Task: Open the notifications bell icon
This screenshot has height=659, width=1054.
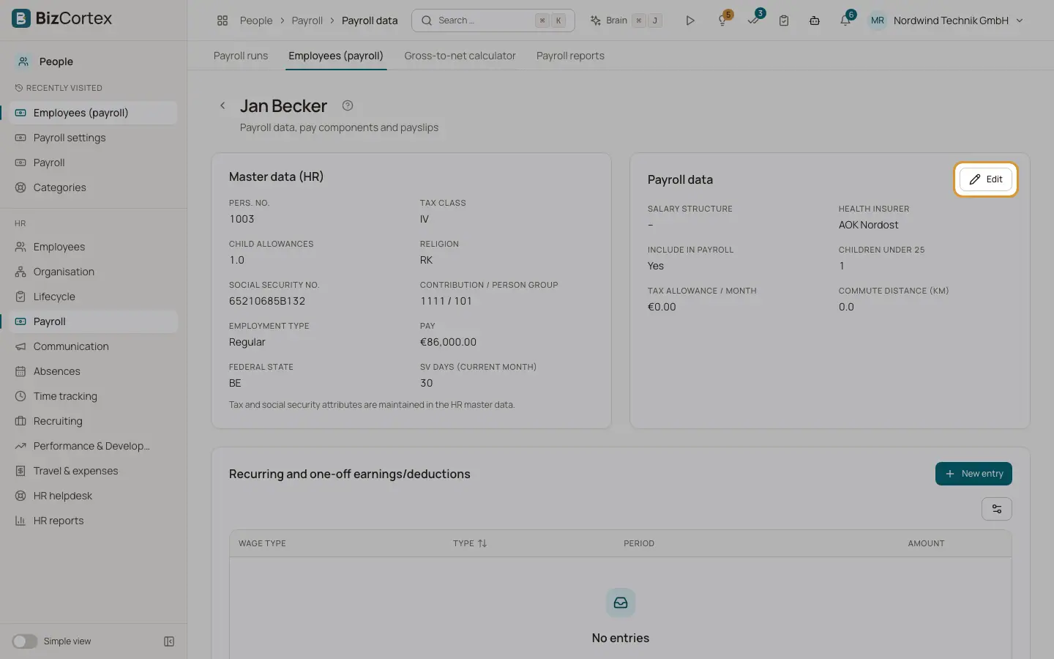Action: pos(845,21)
